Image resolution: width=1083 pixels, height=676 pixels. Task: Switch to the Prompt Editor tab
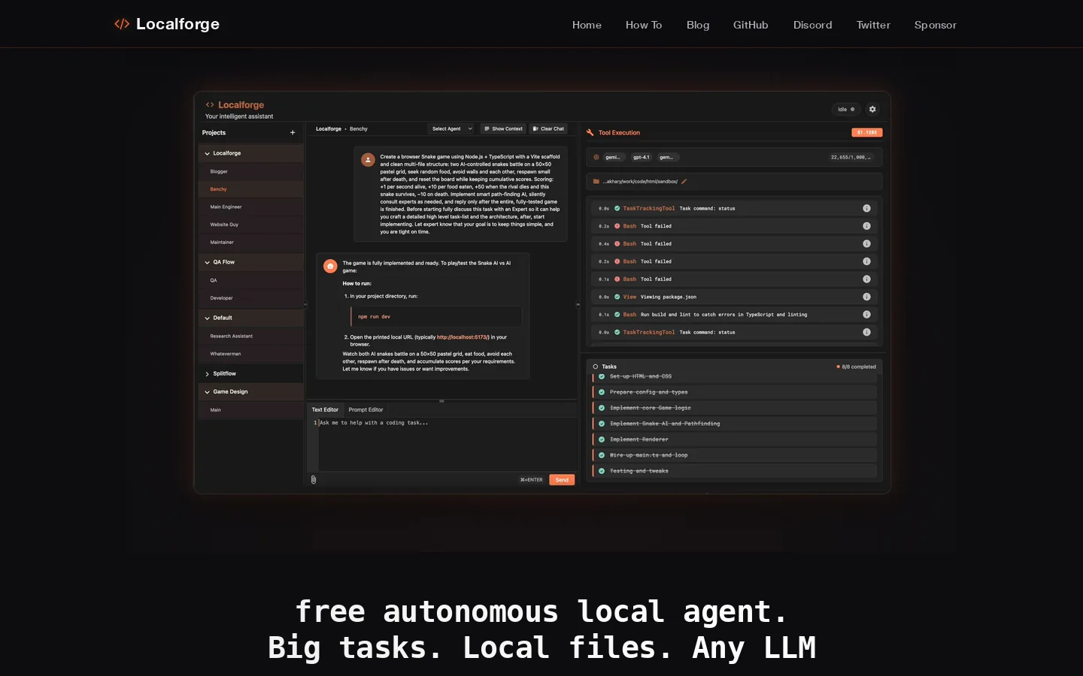[x=366, y=409]
